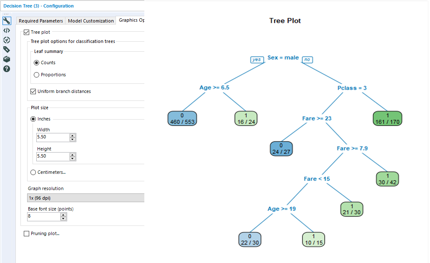Enable the Pruning plot option
Image resolution: width=430 pixels, height=263 pixels.
(27, 233)
